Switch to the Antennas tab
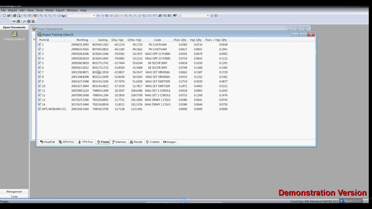Screen dimensions: 372x209 point(119,142)
